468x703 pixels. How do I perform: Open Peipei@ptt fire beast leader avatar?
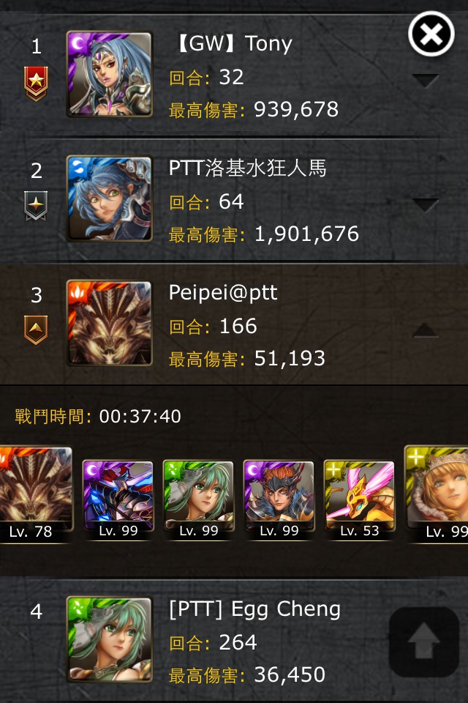(109, 323)
